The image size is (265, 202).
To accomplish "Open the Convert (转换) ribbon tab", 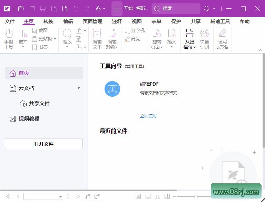I will pos(48,21).
